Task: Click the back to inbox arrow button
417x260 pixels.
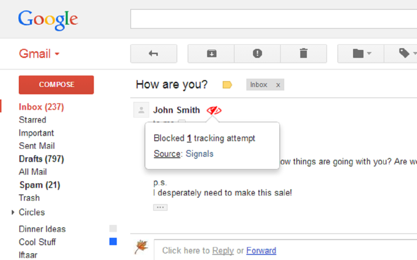Action: [154, 54]
